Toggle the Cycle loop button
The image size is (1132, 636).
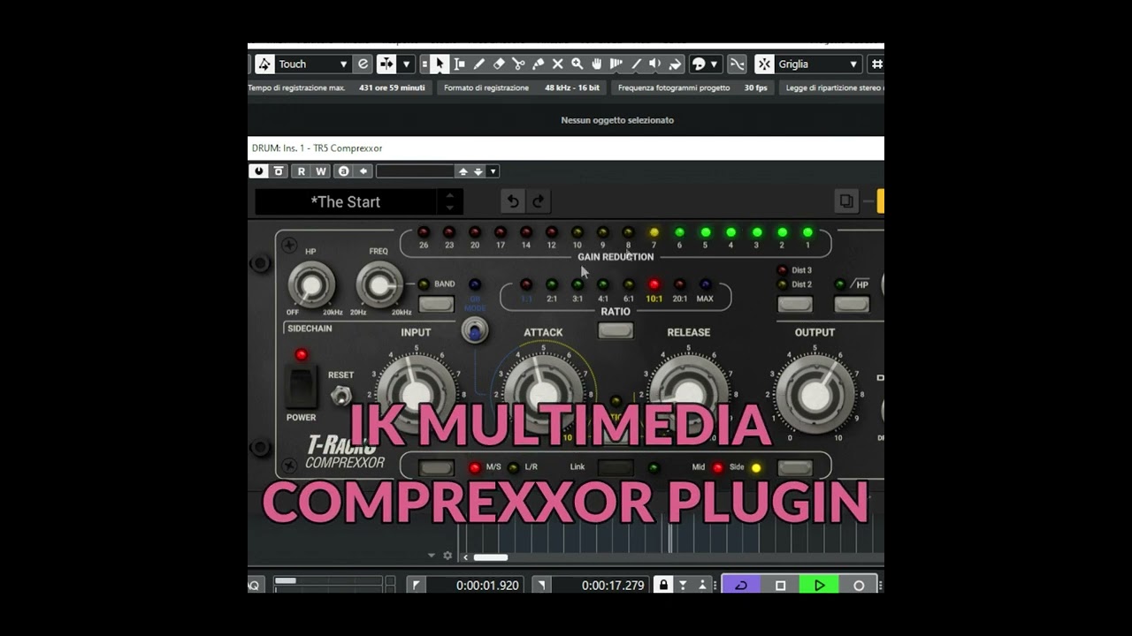(x=741, y=585)
